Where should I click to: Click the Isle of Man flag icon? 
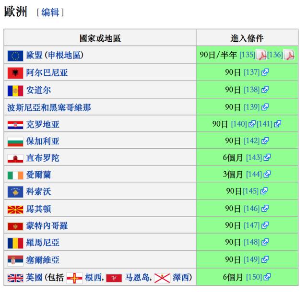click(114, 277)
